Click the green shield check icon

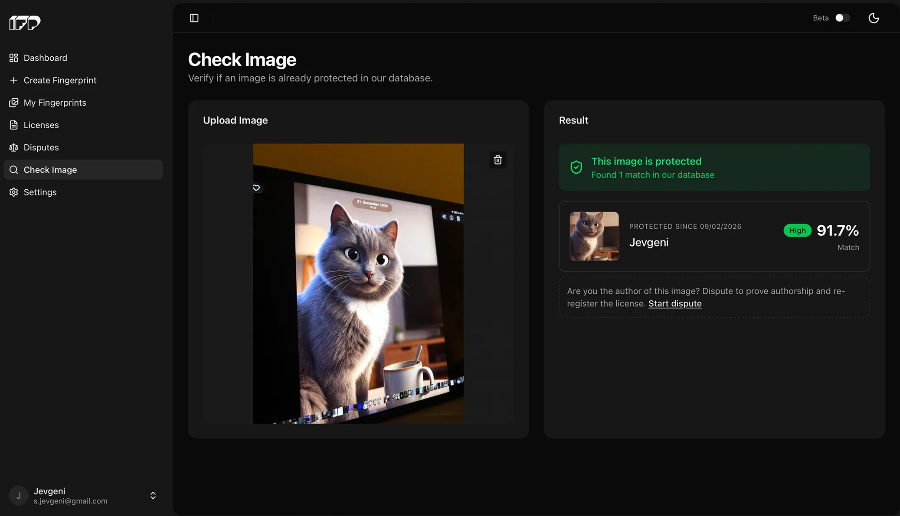[576, 167]
